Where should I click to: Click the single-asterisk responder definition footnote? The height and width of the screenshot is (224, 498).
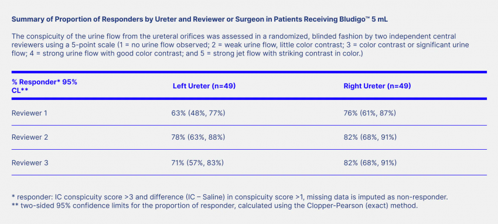point(230,197)
